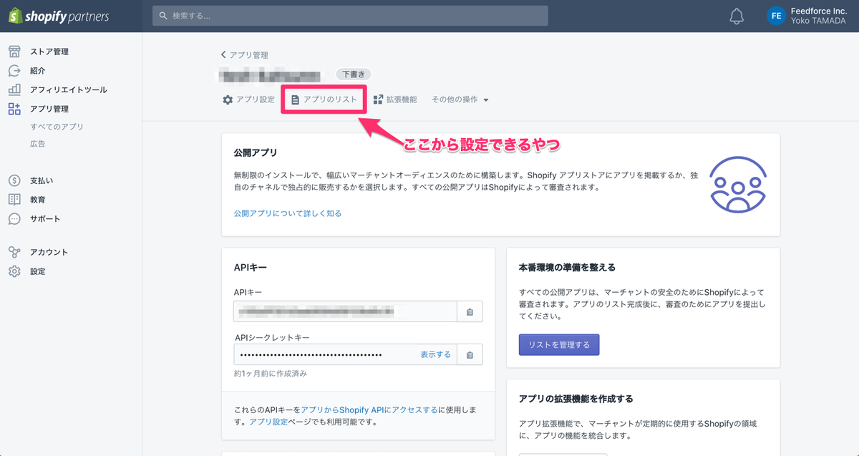859x456 pixels.
Task: Click the アプリ設定 gear icon
Action: 228,100
